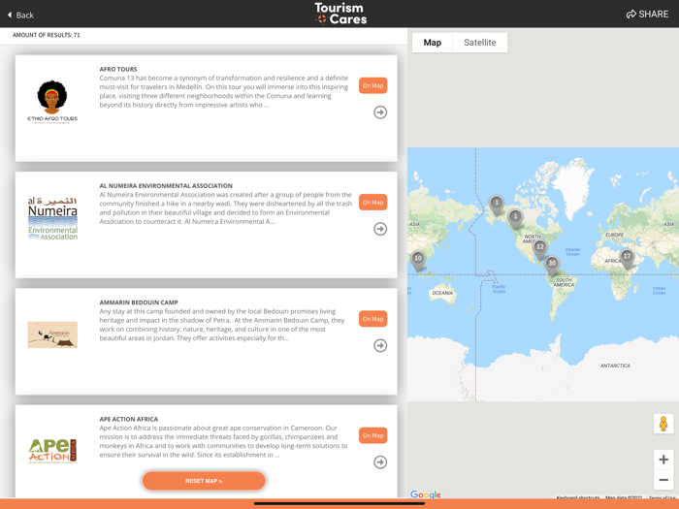Screen dimensions: 679x509
Task: Open Afro Tours details arrow
Action: (380, 112)
